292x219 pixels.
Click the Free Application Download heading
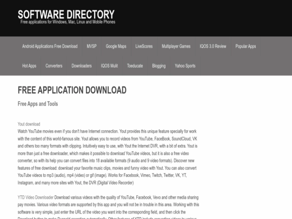pyautogui.click(x=72, y=90)
